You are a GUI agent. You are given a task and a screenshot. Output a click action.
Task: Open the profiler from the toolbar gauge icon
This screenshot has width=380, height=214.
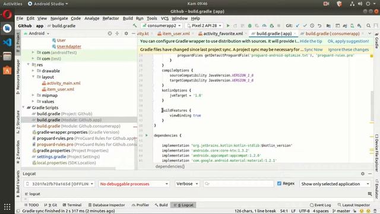264,26
